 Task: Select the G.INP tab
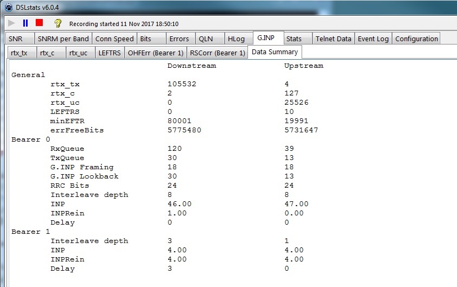(268, 37)
